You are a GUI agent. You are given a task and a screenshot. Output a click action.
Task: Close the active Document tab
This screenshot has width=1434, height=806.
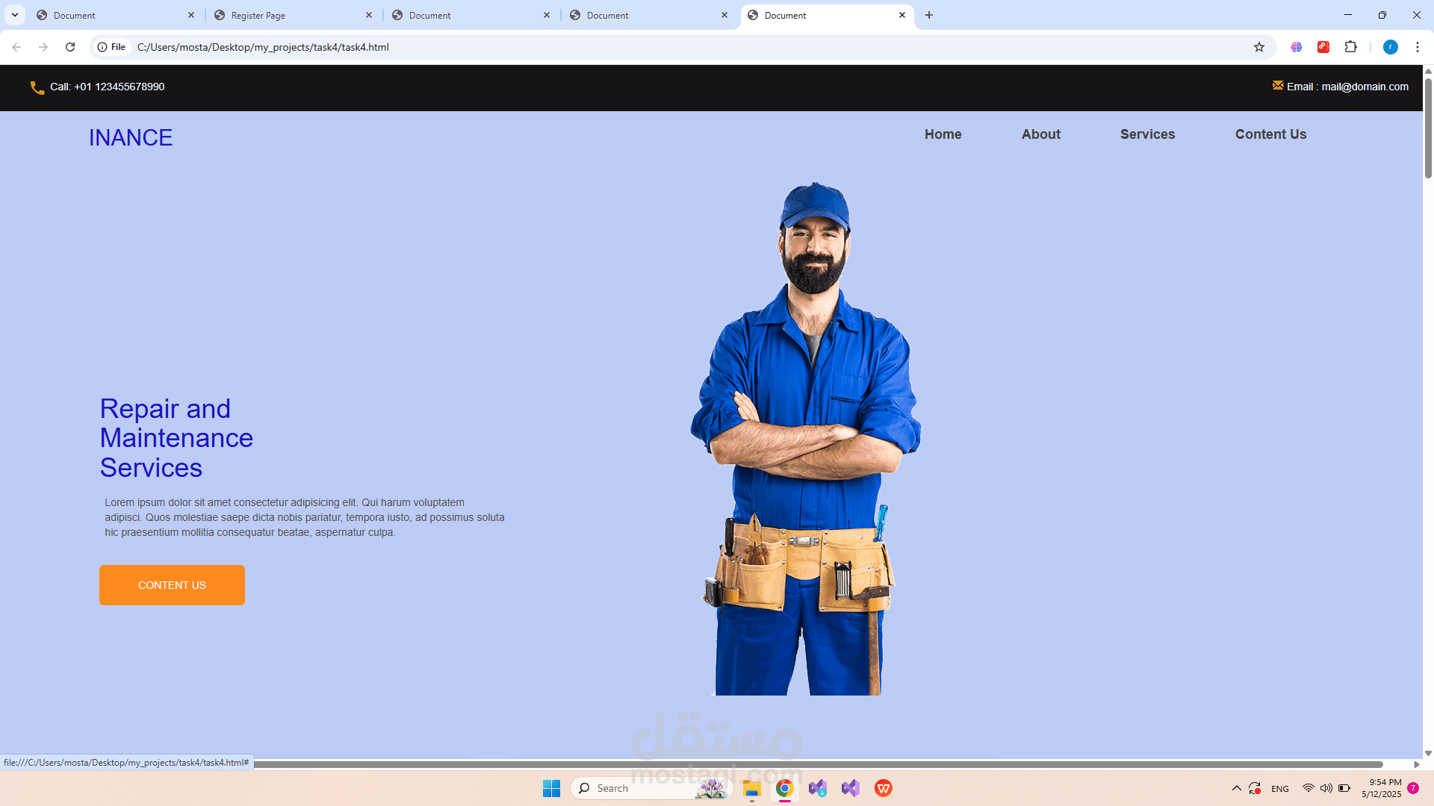tap(902, 15)
